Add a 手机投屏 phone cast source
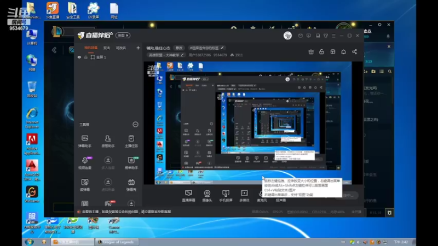 pyautogui.click(x=226, y=196)
